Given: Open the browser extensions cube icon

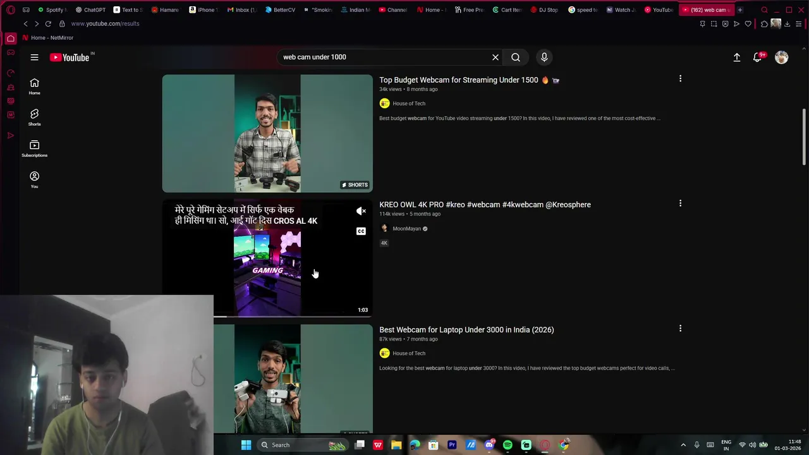Looking at the screenshot, I should pyautogui.click(x=765, y=24).
